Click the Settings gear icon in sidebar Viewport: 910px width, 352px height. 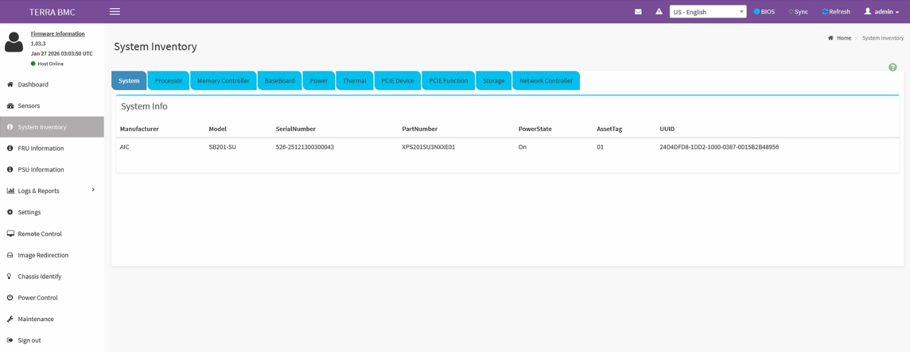pos(10,212)
